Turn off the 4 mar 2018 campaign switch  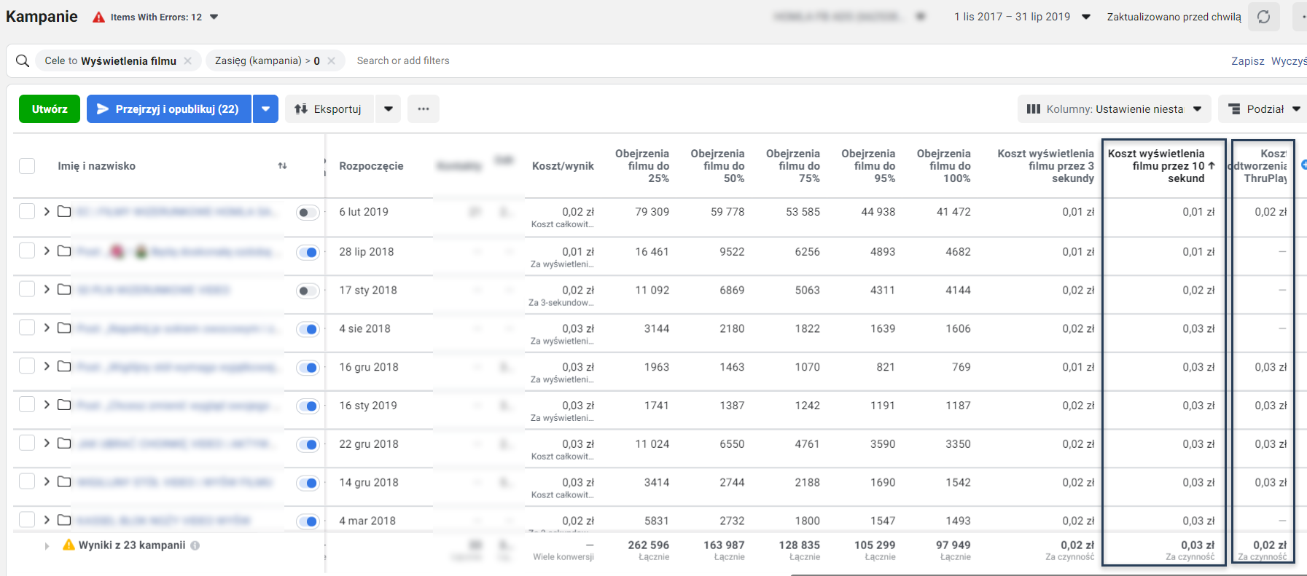[x=308, y=521]
